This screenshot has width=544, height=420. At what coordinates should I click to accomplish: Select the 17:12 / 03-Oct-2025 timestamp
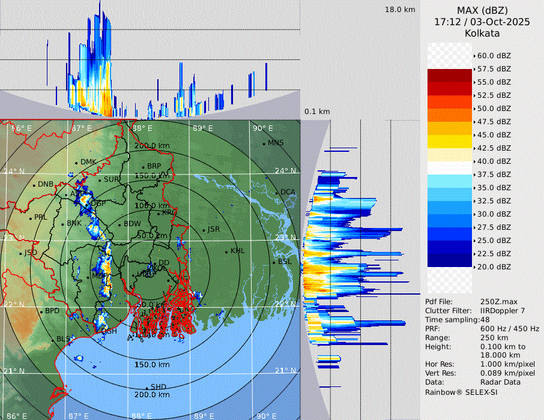pos(482,22)
